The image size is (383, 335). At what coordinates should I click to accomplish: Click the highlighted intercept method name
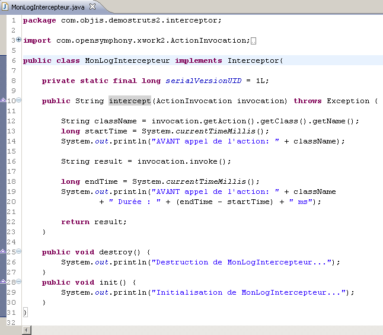(x=130, y=101)
